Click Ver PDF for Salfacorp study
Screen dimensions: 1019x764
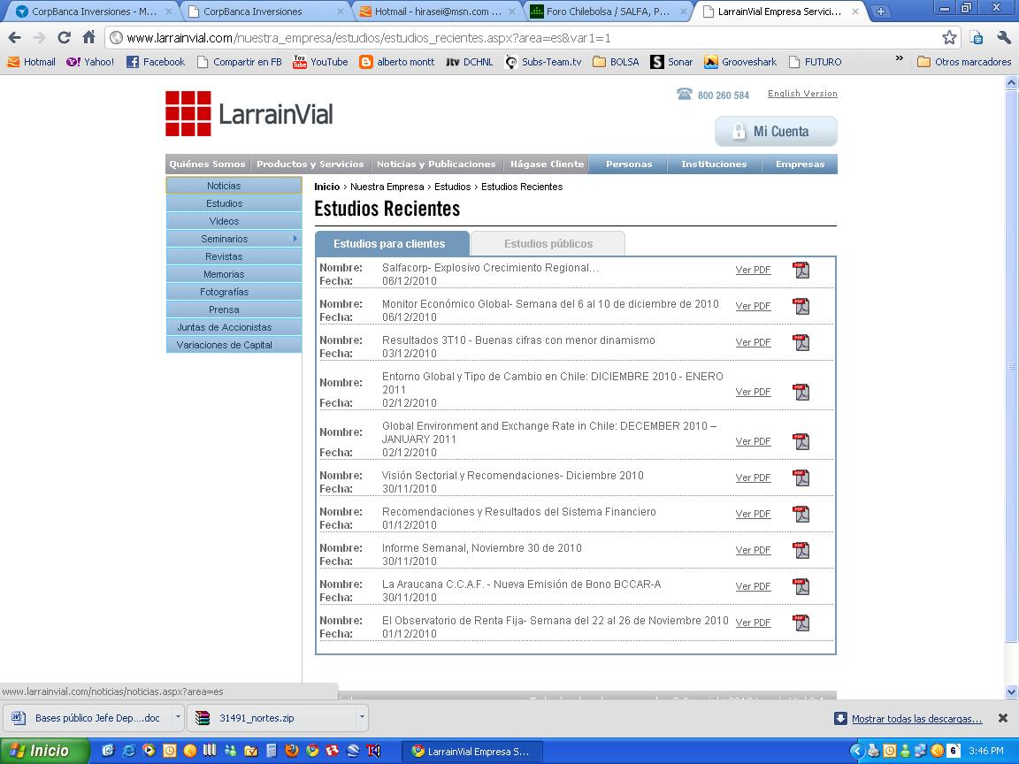(x=753, y=270)
